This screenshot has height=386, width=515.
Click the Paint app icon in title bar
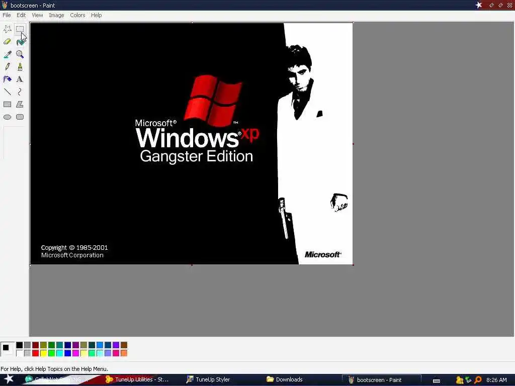5,5
